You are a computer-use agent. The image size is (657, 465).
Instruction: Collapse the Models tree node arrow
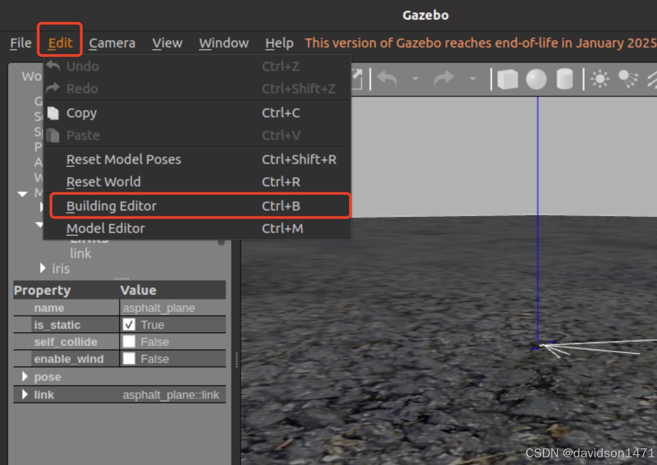point(22,194)
